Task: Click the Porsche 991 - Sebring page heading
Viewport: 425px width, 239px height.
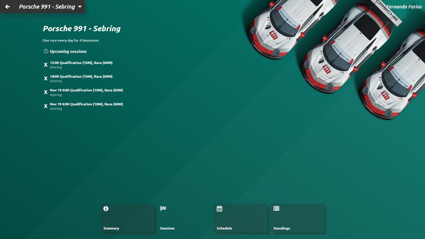Action: point(81,29)
